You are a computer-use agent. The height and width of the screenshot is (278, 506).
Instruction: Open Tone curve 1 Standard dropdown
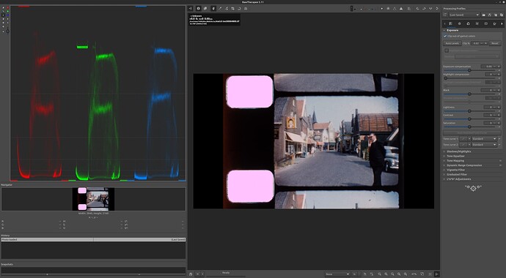click(484, 139)
